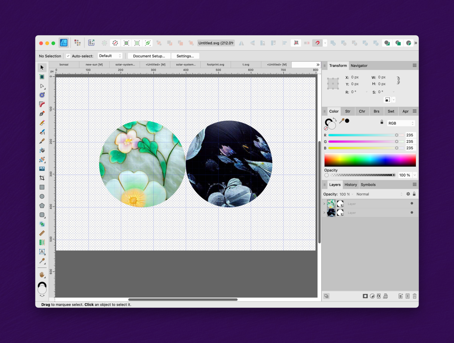Pick a color from the rainbow spectrum strip
This screenshot has height=343, width=454.
pos(370,160)
